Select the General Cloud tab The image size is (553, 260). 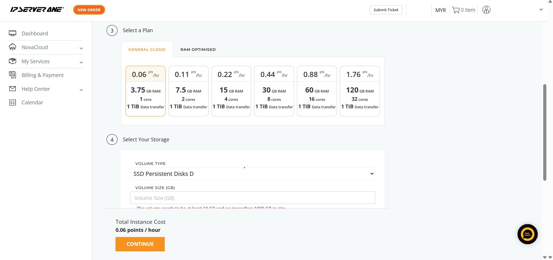click(147, 49)
